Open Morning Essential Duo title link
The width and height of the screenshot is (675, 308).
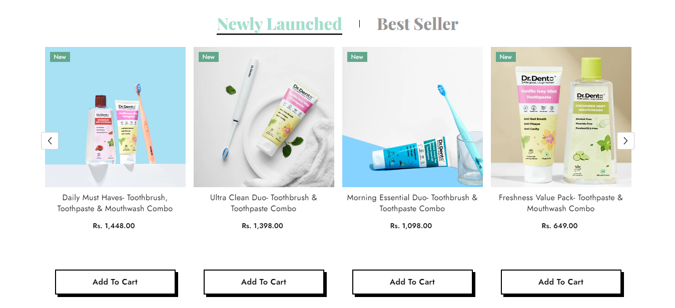[412, 203]
